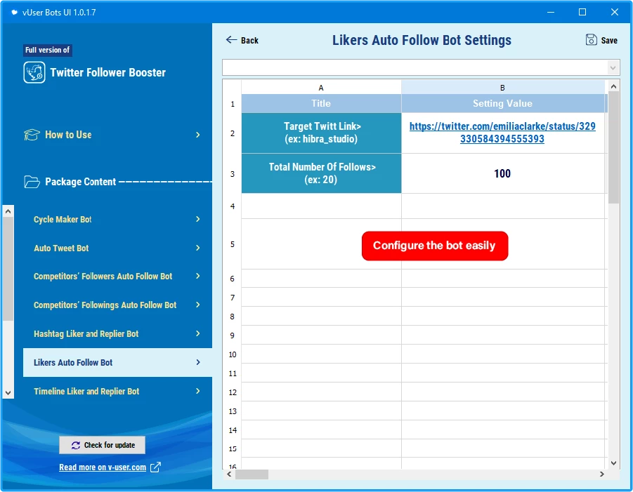Screen dimensions: 633x492
Task: Select the Setting Value header cell
Action: 502,104
